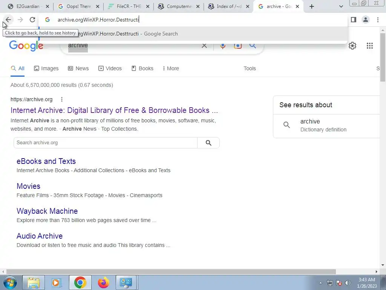Switch to Images results
This screenshot has height=290, width=386.
[46, 69]
